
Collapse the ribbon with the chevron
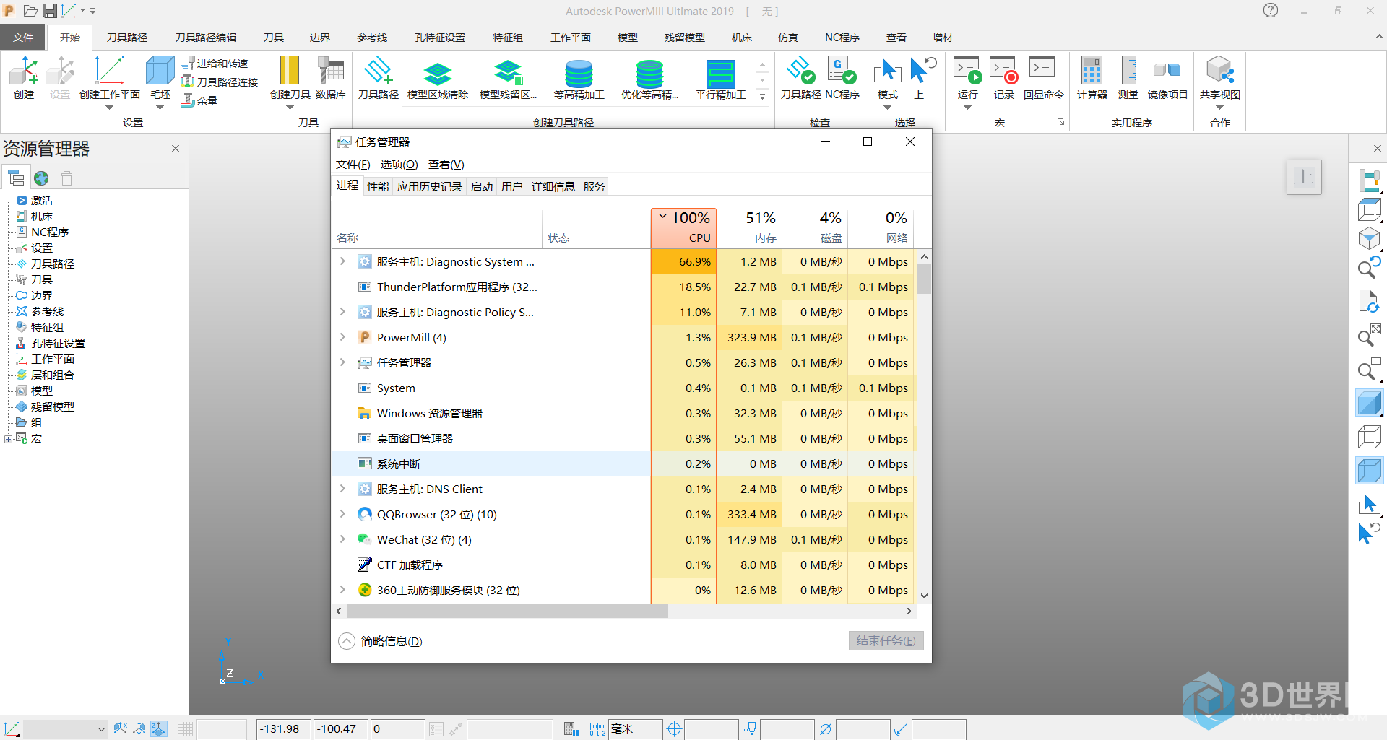click(1378, 37)
